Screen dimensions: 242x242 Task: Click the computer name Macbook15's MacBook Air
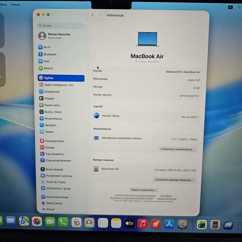click(x=183, y=72)
